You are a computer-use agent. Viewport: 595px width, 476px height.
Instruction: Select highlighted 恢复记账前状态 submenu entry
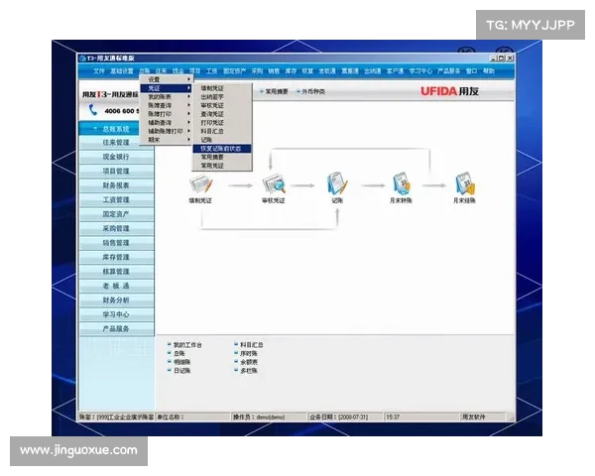point(221,149)
